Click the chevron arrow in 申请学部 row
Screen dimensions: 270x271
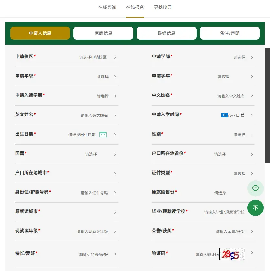(x=252, y=57)
